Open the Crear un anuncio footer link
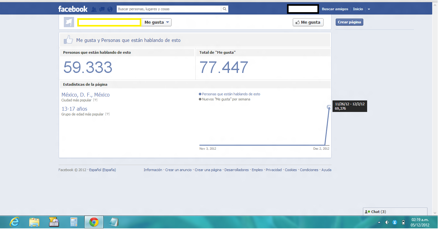438x229 pixels. click(178, 170)
